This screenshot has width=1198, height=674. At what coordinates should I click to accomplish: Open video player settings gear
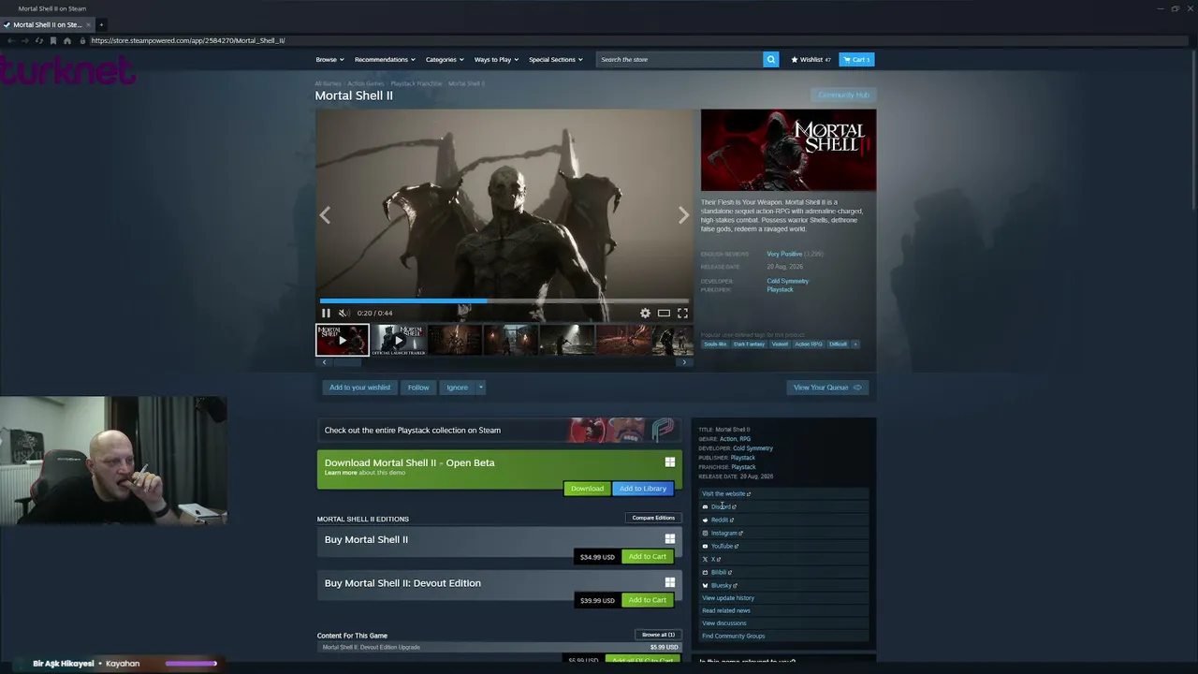[x=645, y=313]
